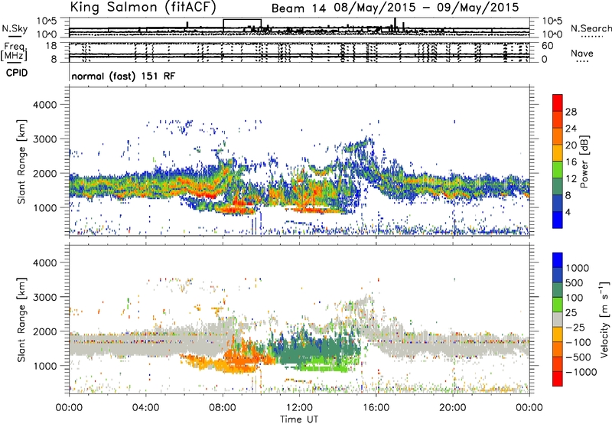Image resolution: width=612 pixels, height=424 pixels.
Task: Click the 16:00 time axis tick label
Action: point(376,408)
